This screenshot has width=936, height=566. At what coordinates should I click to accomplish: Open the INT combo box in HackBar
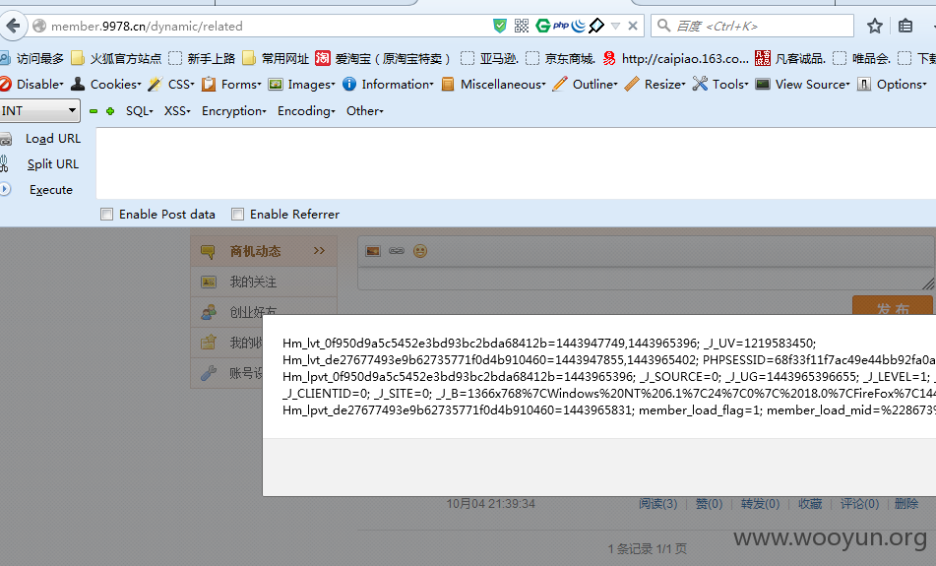[39, 110]
